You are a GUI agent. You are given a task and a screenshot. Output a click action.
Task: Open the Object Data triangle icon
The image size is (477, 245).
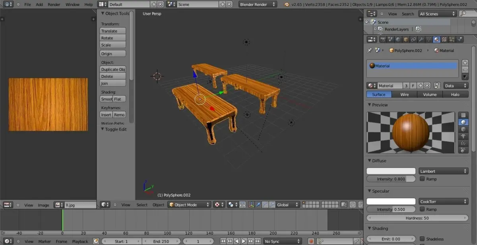[x=429, y=39]
